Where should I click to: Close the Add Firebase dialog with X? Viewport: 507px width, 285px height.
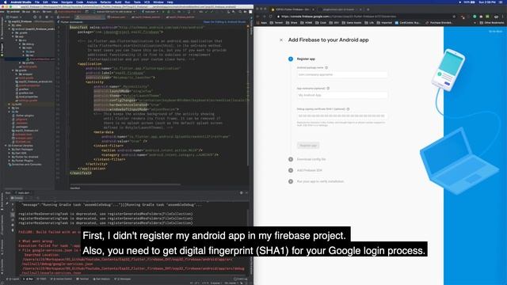pos(281,40)
